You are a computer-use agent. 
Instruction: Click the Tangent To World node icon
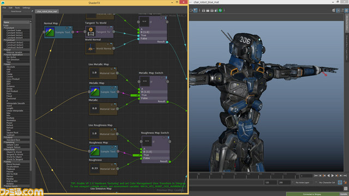coord(91,32)
